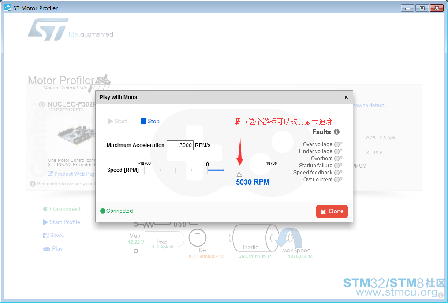Click the Over current fault indicator

pyautogui.click(x=337, y=180)
